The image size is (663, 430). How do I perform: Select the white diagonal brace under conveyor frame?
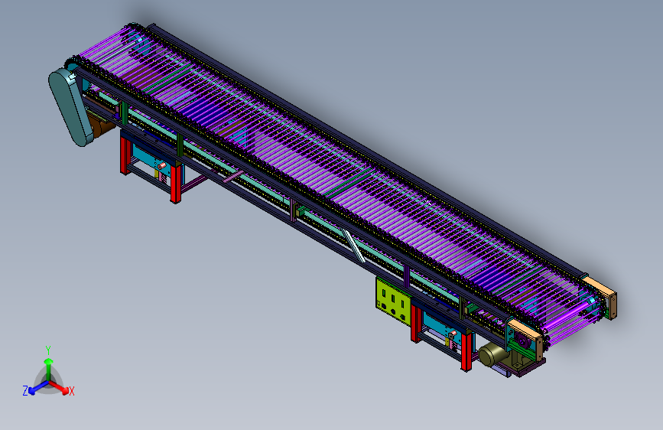click(x=353, y=246)
